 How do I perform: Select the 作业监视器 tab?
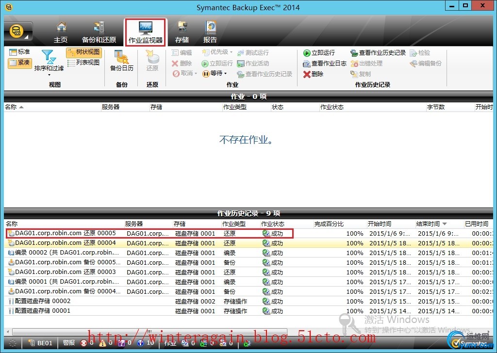[146, 32]
